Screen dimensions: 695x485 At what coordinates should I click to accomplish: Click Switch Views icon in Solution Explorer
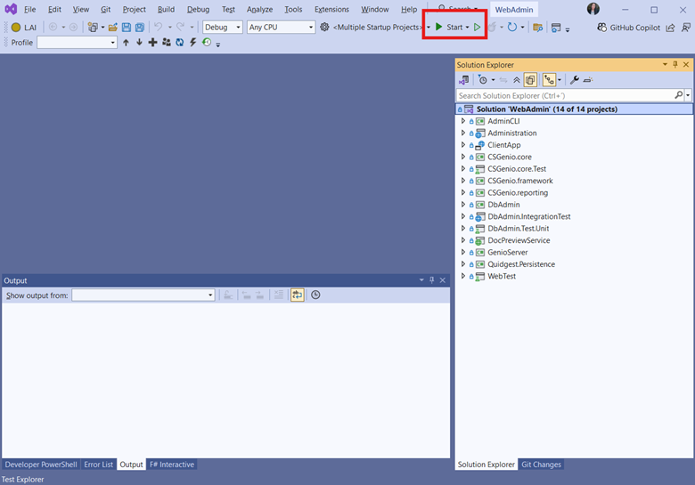463,80
